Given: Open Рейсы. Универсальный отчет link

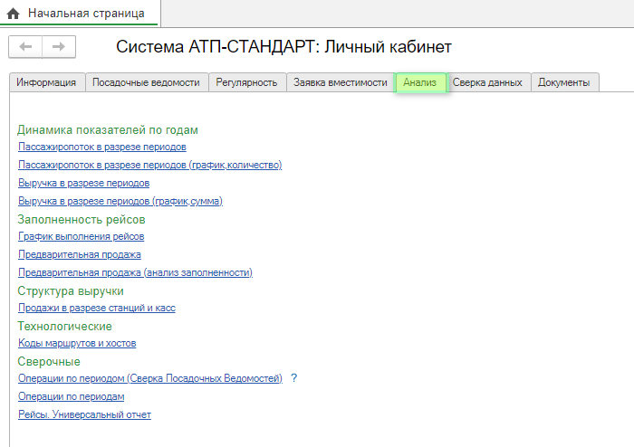Looking at the screenshot, I should (x=84, y=414).
